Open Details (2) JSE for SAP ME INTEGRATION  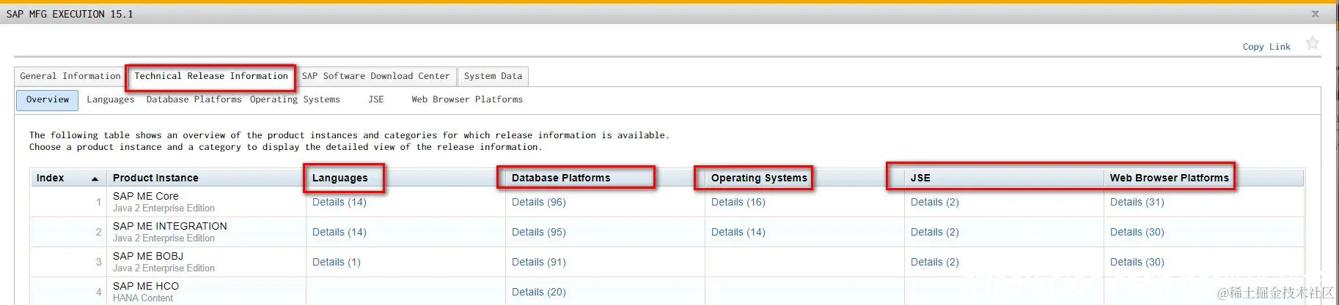(x=935, y=232)
